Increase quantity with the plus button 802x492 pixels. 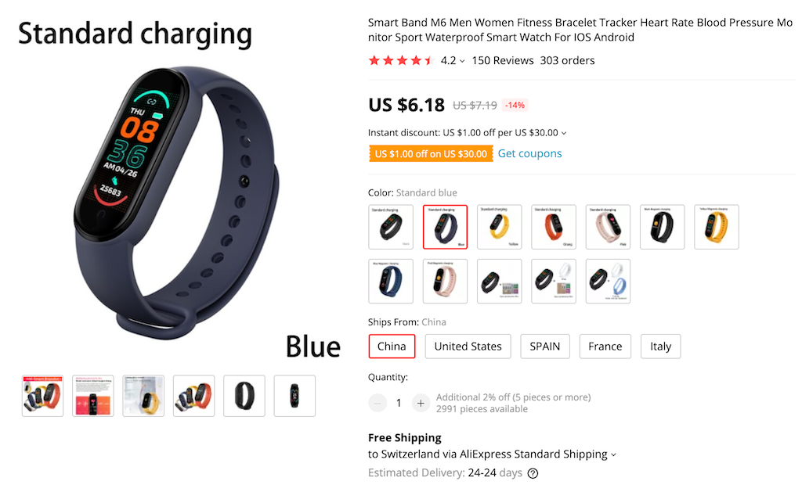pyautogui.click(x=421, y=403)
